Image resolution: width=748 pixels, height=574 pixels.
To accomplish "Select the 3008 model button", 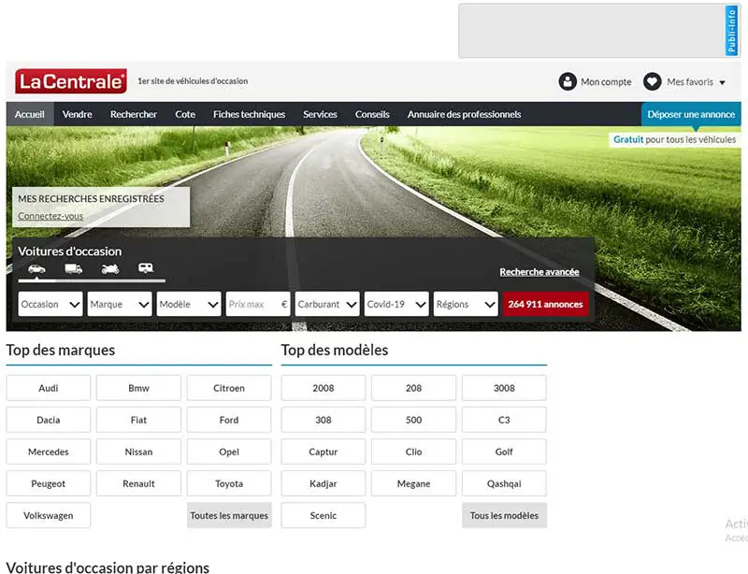I will point(504,388).
